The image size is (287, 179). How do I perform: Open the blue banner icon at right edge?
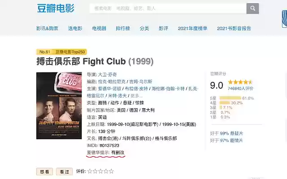pyautogui.click(x=284, y=19)
